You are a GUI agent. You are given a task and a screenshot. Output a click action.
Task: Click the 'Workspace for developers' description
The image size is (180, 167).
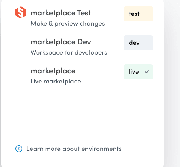click(x=69, y=53)
